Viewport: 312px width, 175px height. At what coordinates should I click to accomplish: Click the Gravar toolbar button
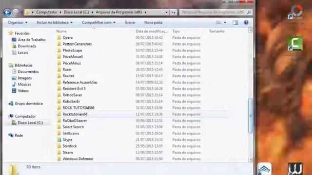(130, 22)
